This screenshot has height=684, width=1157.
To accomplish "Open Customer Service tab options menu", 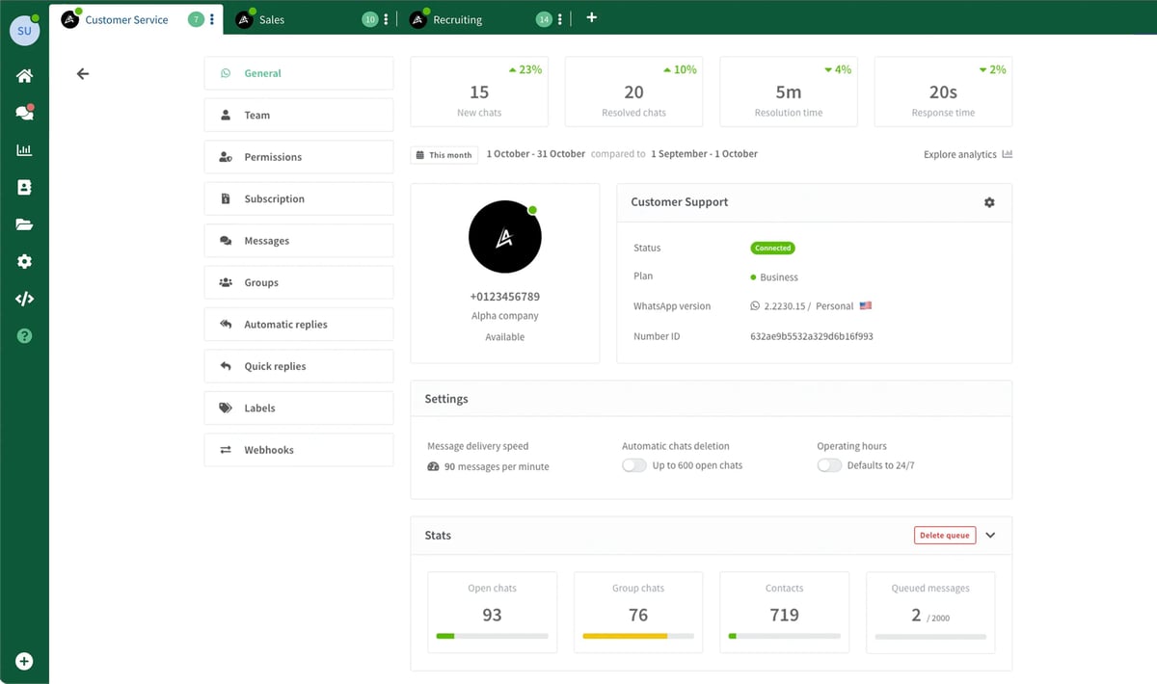I will (x=212, y=19).
